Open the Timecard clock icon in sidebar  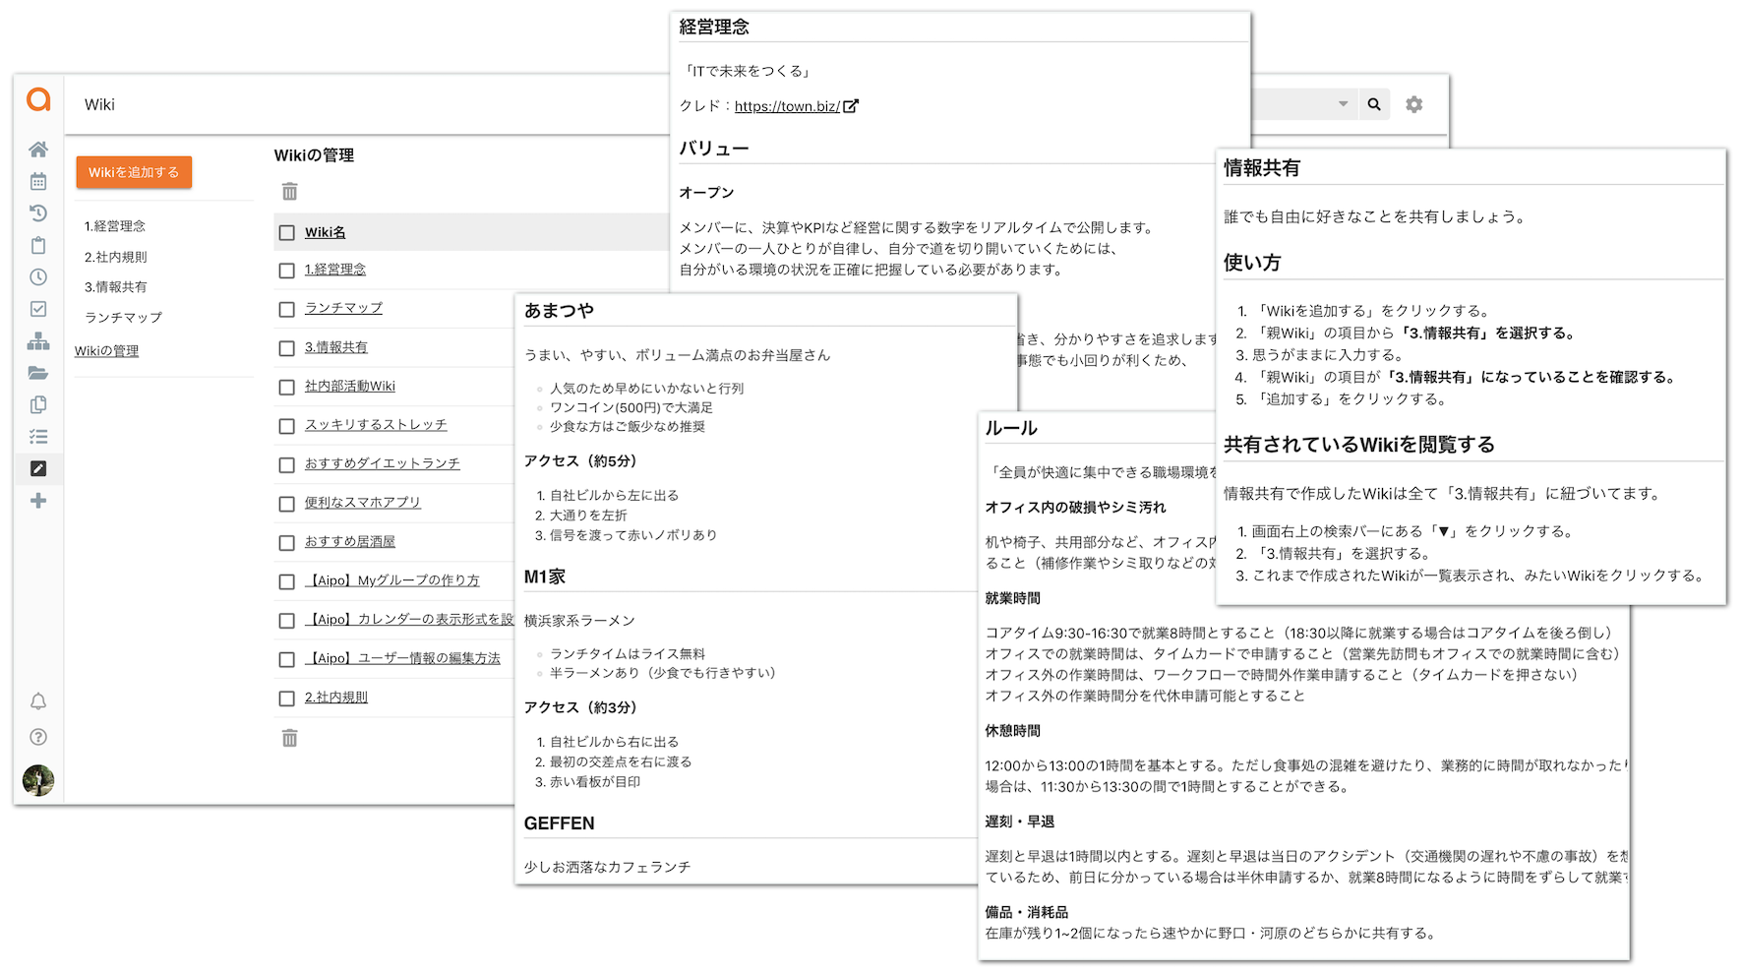click(x=38, y=277)
